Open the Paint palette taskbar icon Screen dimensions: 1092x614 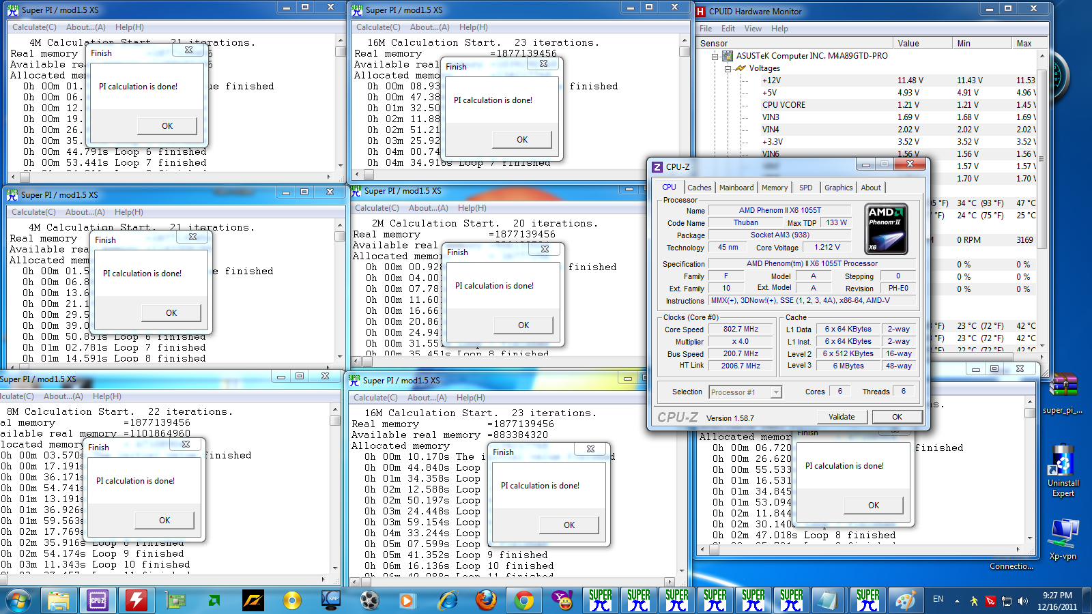[x=905, y=600]
